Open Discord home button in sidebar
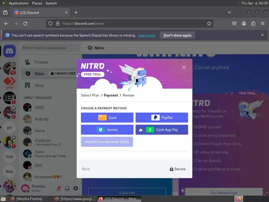This screenshot has width=269, height=202. (9, 51)
